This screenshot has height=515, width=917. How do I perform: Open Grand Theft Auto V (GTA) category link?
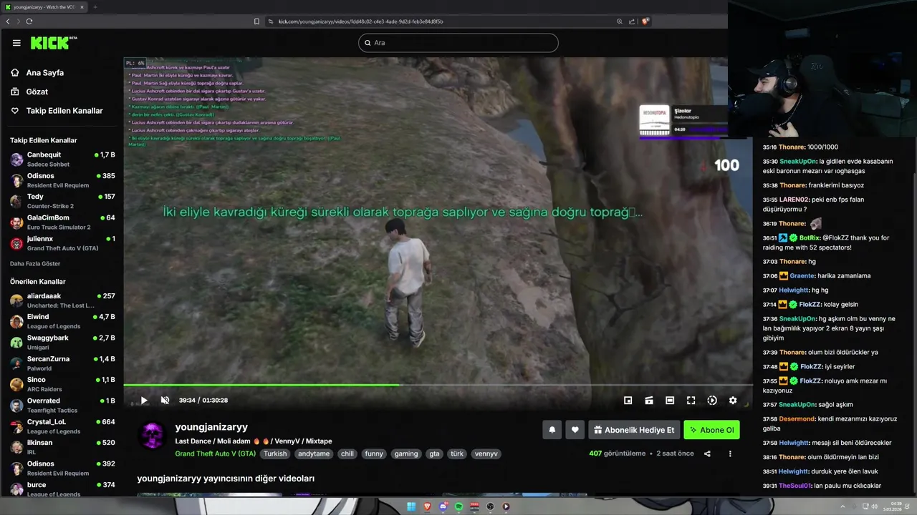click(x=215, y=453)
